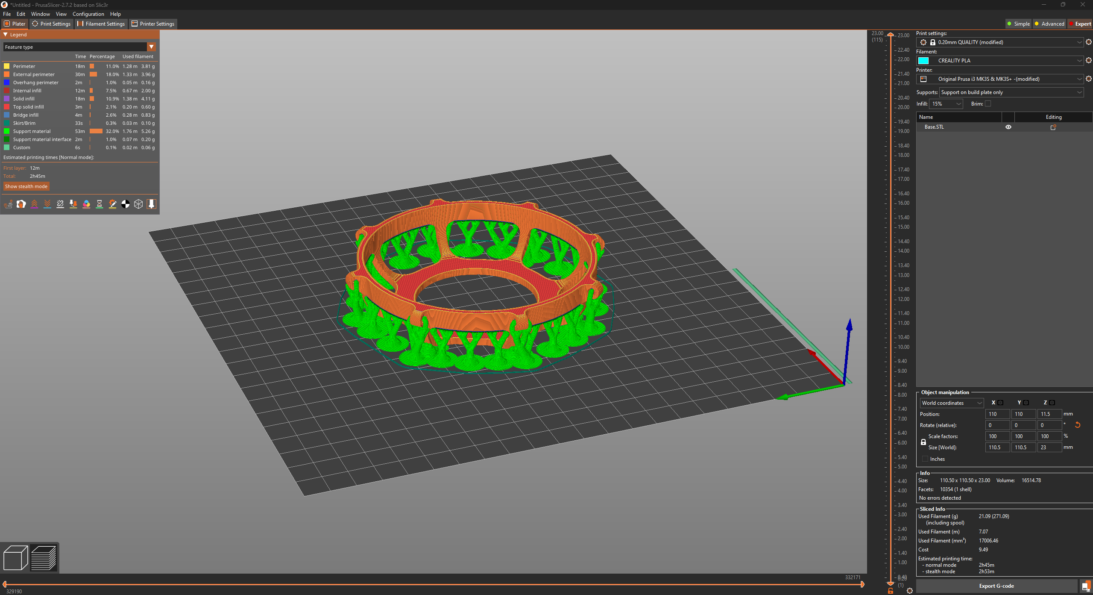Toggle Center of gravity icon

coord(126,204)
